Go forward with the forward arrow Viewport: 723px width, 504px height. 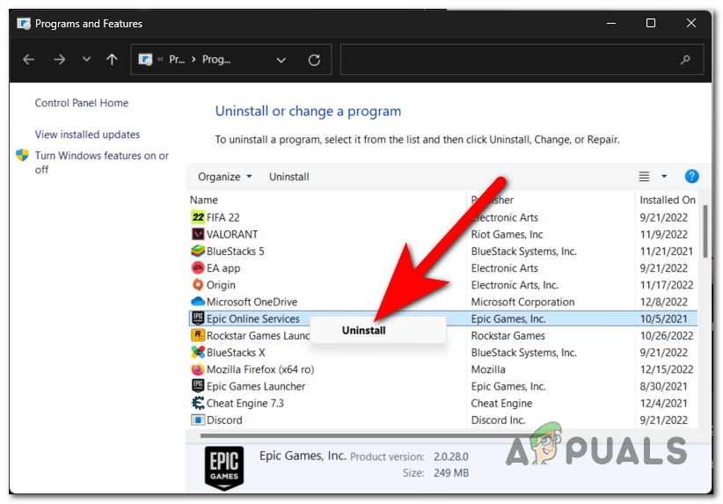59,60
